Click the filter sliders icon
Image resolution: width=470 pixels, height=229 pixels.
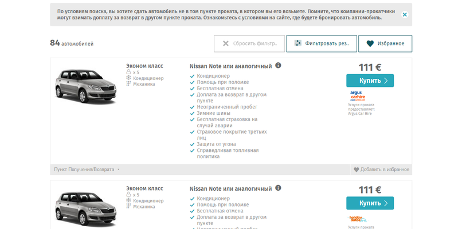[297, 43]
